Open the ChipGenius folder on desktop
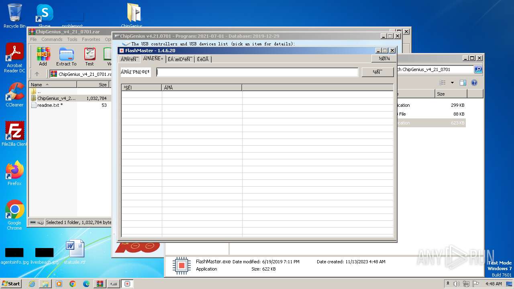The image size is (514, 289). tap(132, 16)
